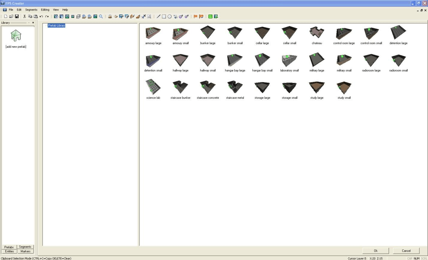The height and width of the screenshot is (260, 428).
Task: Select the staircase bunker prefab
Action: click(180, 90)
